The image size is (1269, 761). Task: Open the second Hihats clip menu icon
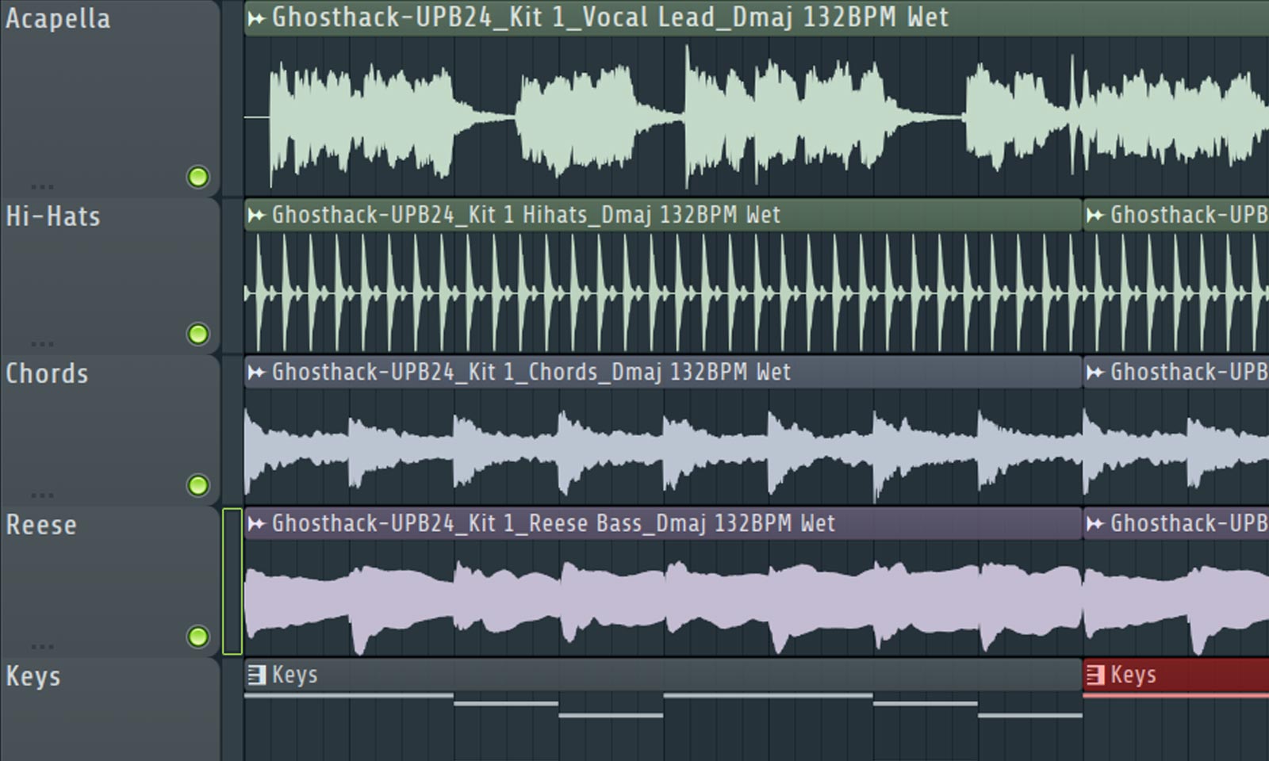point(1095,215)
